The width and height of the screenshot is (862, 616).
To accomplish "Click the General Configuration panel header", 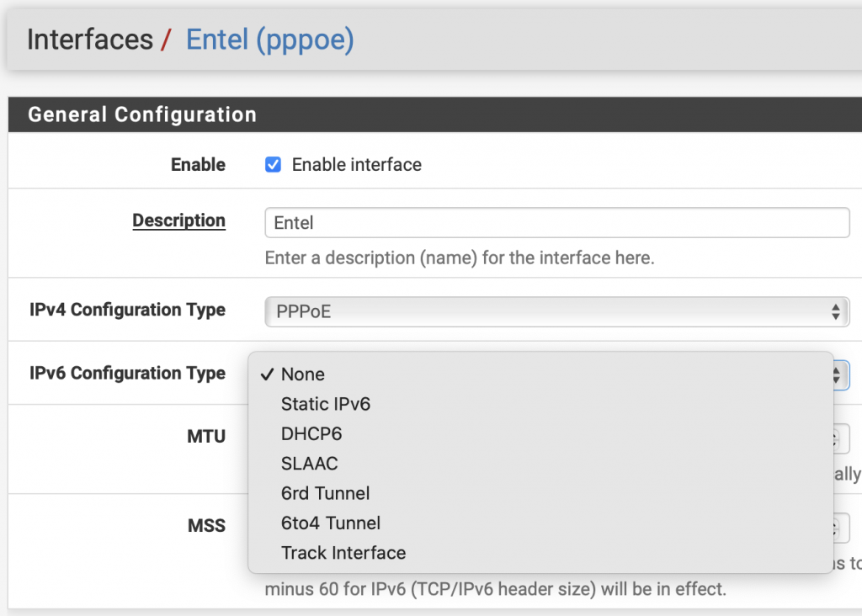I will 141,114.
